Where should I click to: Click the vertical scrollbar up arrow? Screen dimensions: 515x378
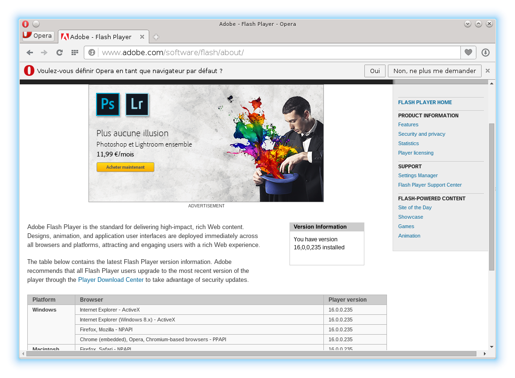491,83
